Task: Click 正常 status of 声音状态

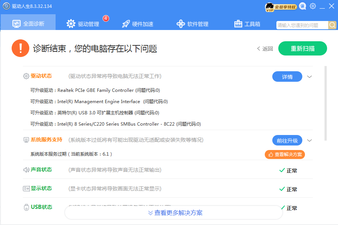Action: click(288, 171)
